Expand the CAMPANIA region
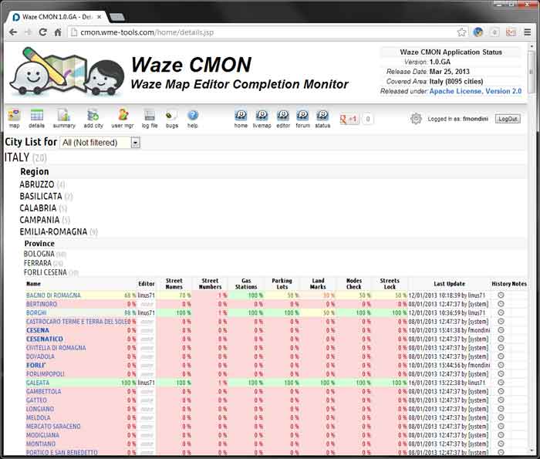This screenshot has height=459, width=540. coord(39,220)
